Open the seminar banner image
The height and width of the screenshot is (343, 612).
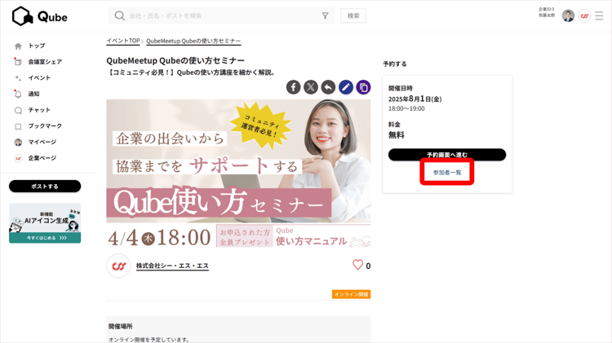coord(238,174)
